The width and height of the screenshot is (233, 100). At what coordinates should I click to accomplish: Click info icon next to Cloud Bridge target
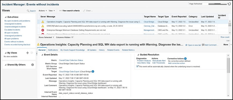click(93, 71)
